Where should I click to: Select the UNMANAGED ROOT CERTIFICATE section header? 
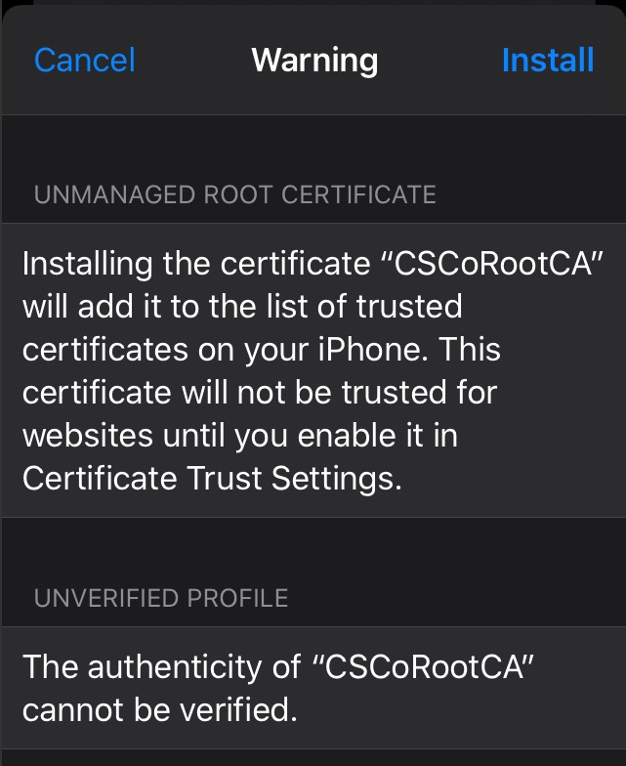pos(234,194)
